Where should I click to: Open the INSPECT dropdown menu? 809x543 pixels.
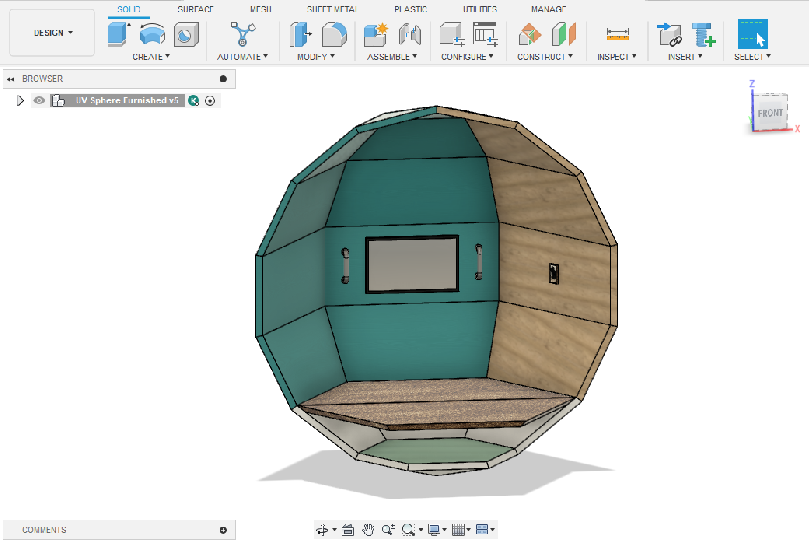(617, 57)
